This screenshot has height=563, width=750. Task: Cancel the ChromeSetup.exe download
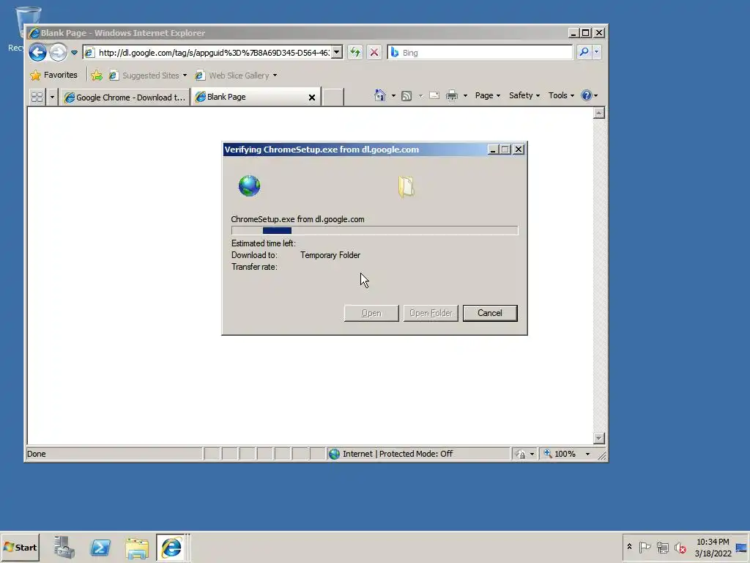[x=490, y=313]
